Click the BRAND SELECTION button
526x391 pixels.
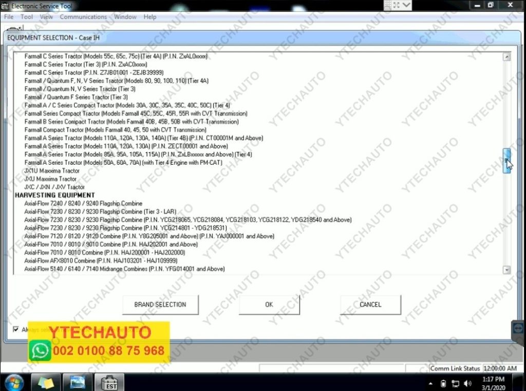pos(160,305)
